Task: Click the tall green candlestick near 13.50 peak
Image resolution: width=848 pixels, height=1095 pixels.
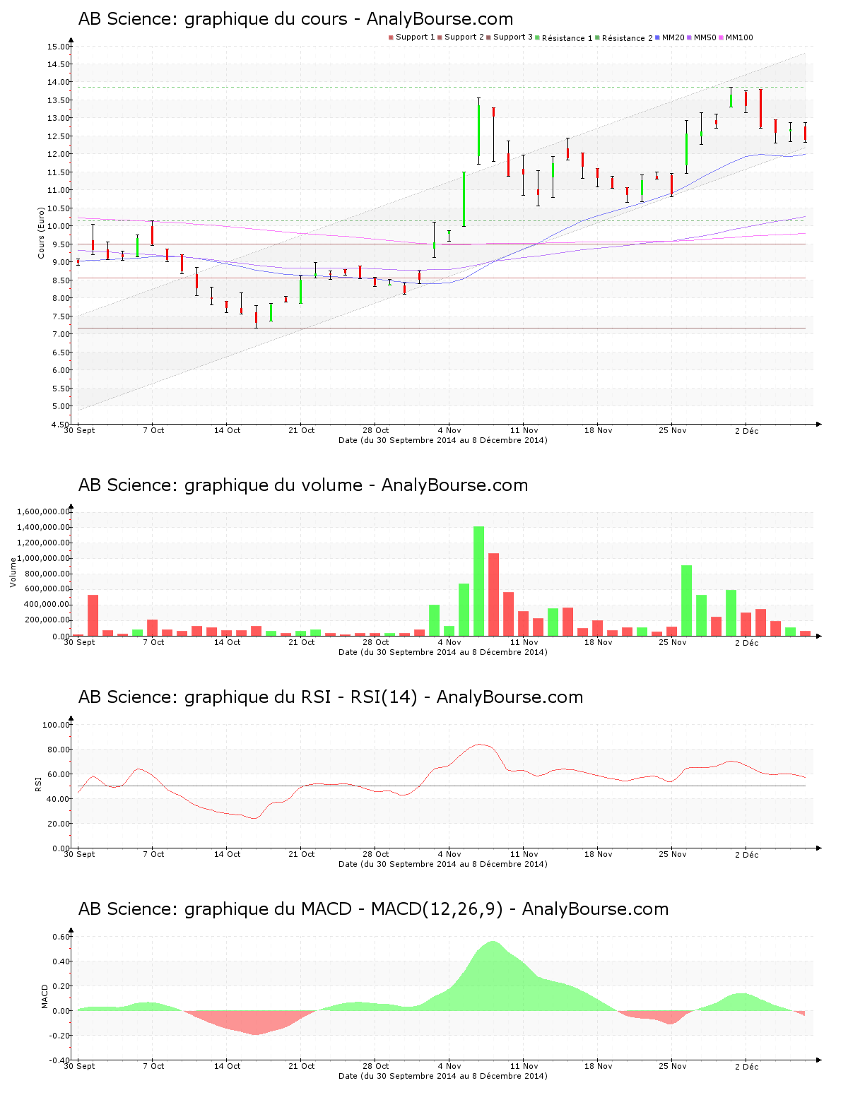Action: pos(478,131)
